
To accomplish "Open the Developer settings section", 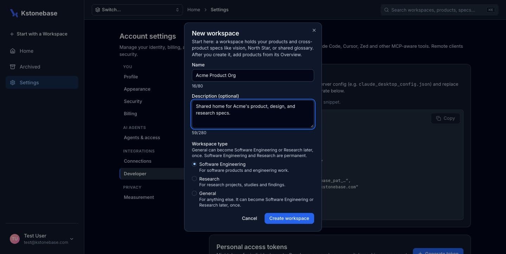I will click(x=152, y=174).
